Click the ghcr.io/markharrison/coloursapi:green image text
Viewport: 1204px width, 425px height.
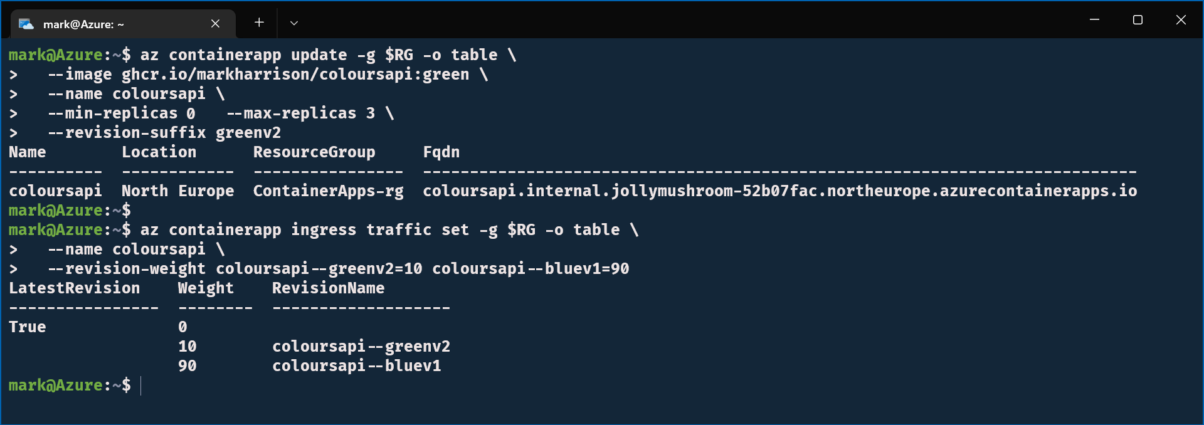point(295,75)
